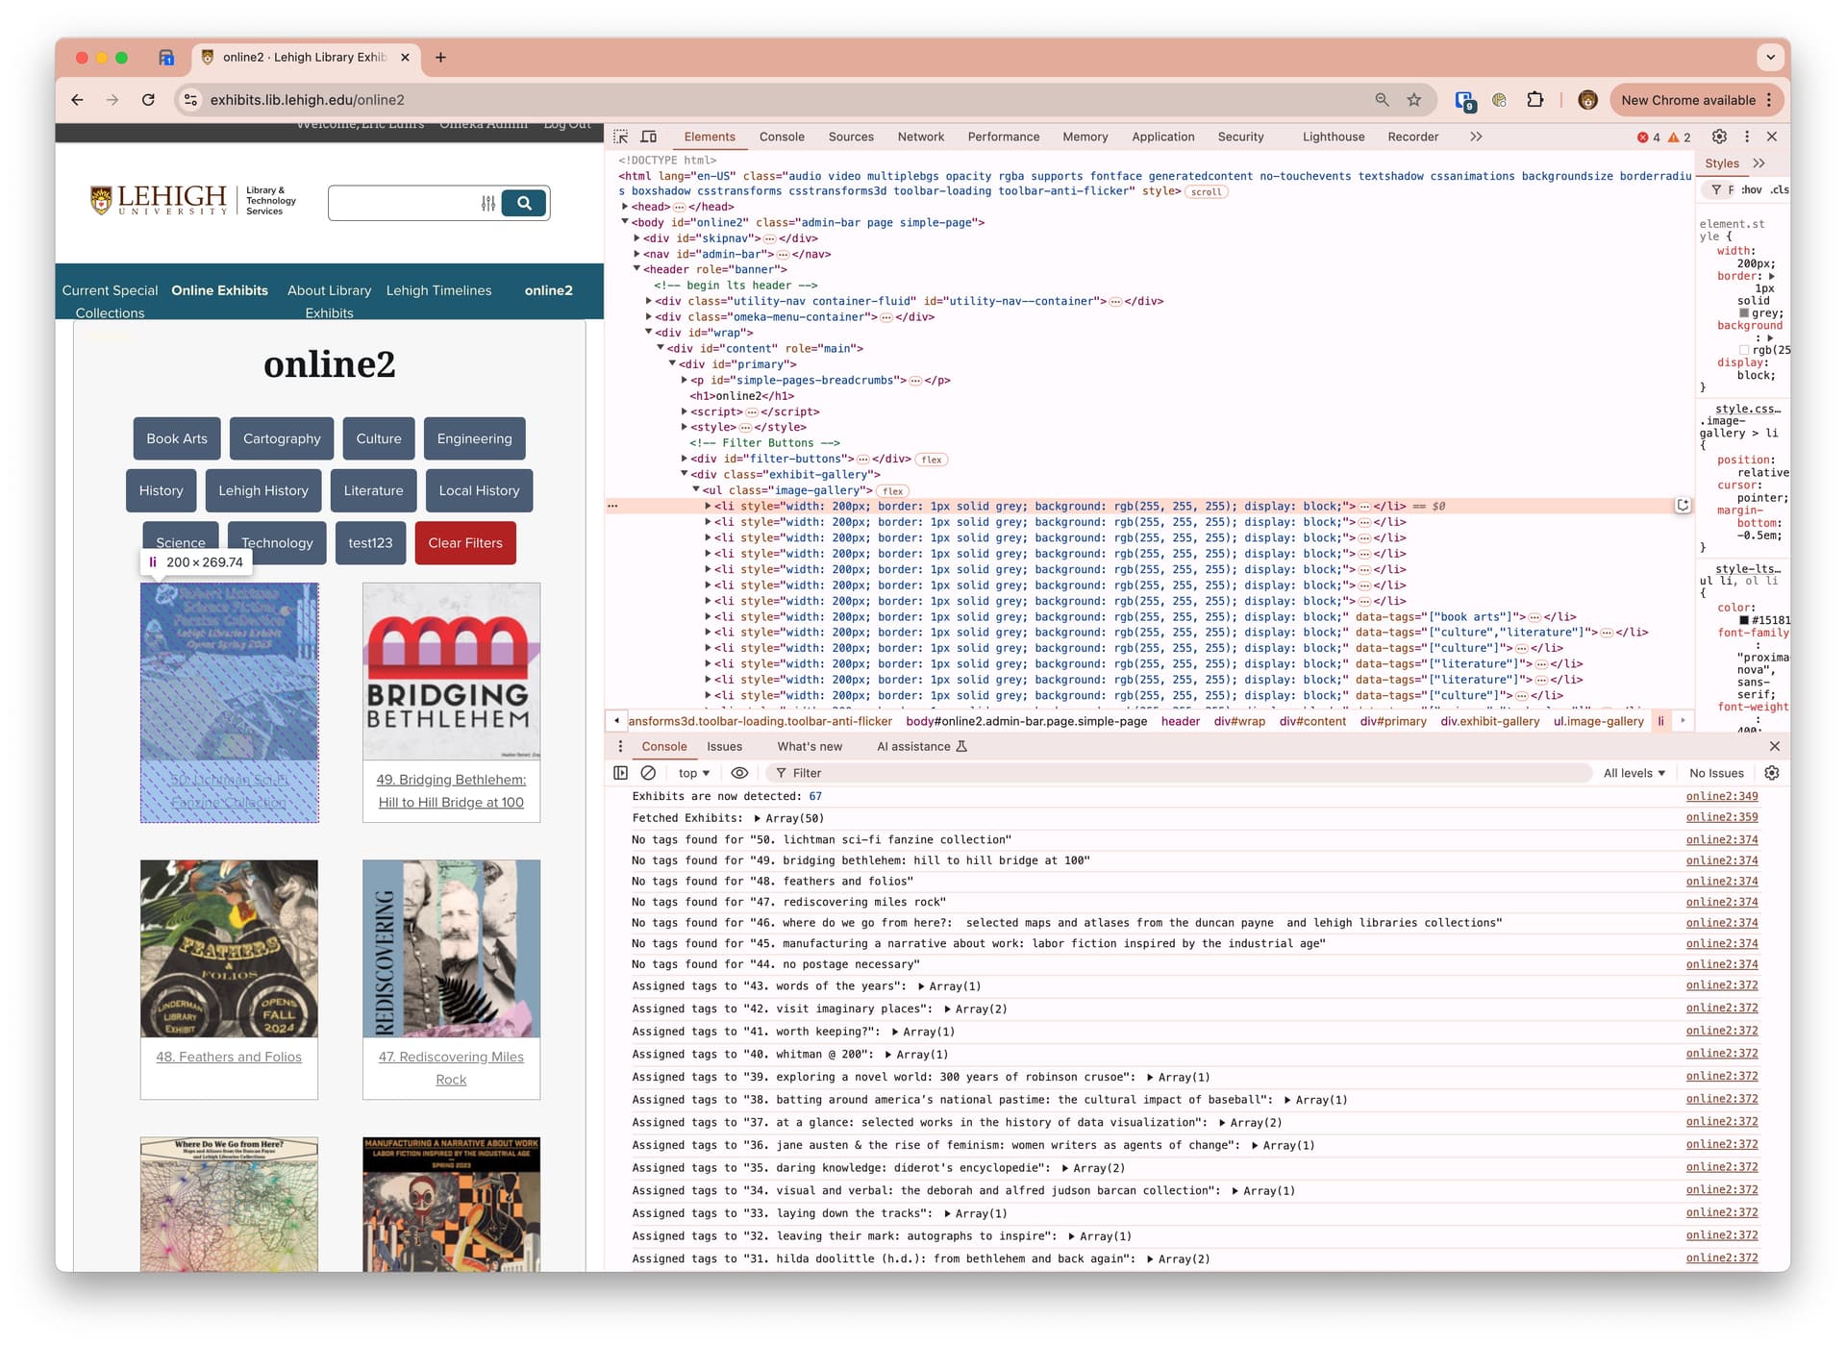
Task: Click the scroll badge on html element
Action: point(1206,192)
